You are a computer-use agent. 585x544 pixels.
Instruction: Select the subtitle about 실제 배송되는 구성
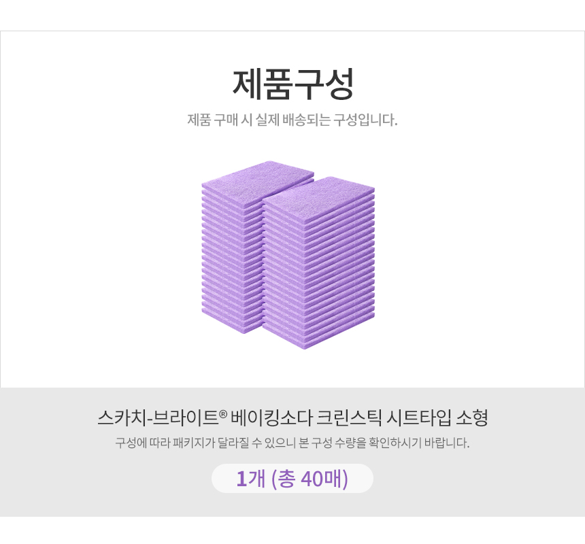tap(292, 120)
